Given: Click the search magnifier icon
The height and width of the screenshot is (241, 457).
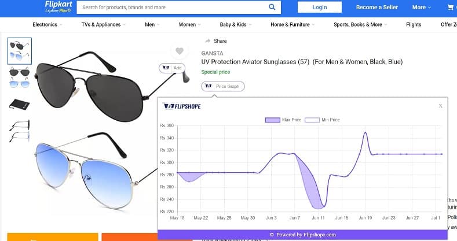Looking at the screenshot, I should coord(272,8).
